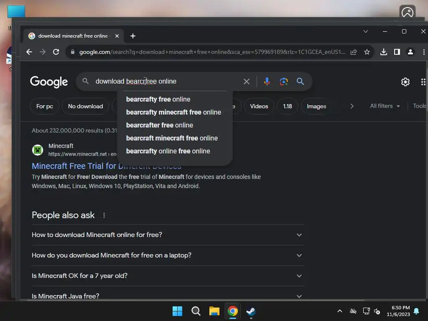The image size is (428, 321).
Task: Apply the 'No download' filter chip
Action: tap(85, 106)
